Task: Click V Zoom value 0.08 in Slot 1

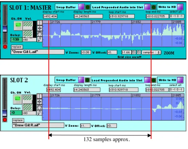Action: [86, 52]
